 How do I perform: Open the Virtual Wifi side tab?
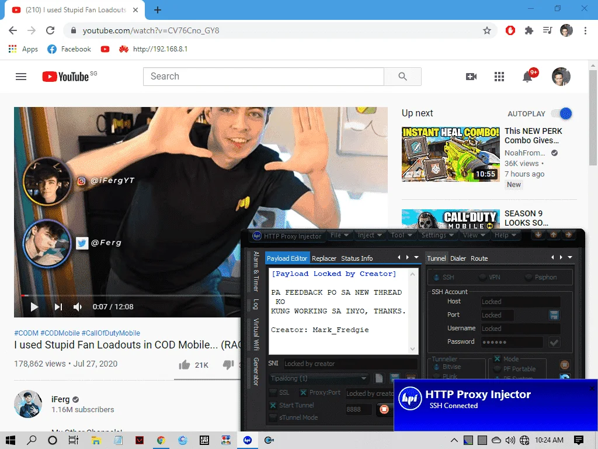[x=256, y=334]
